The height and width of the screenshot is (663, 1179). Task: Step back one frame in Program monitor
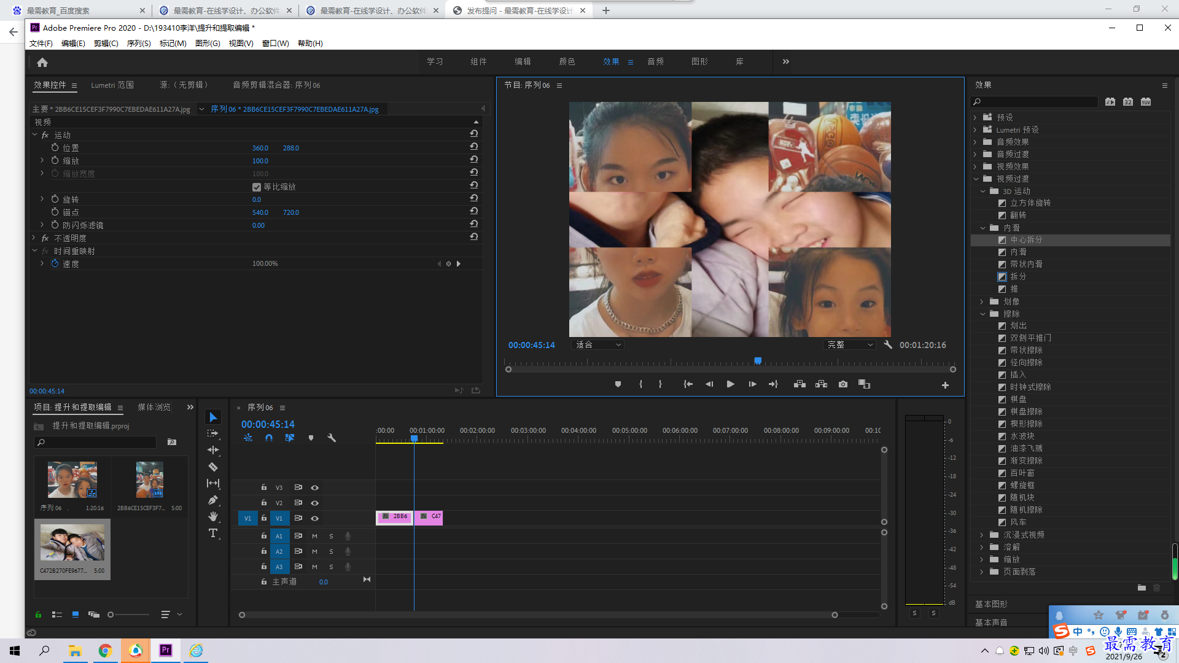pos(709,384)
